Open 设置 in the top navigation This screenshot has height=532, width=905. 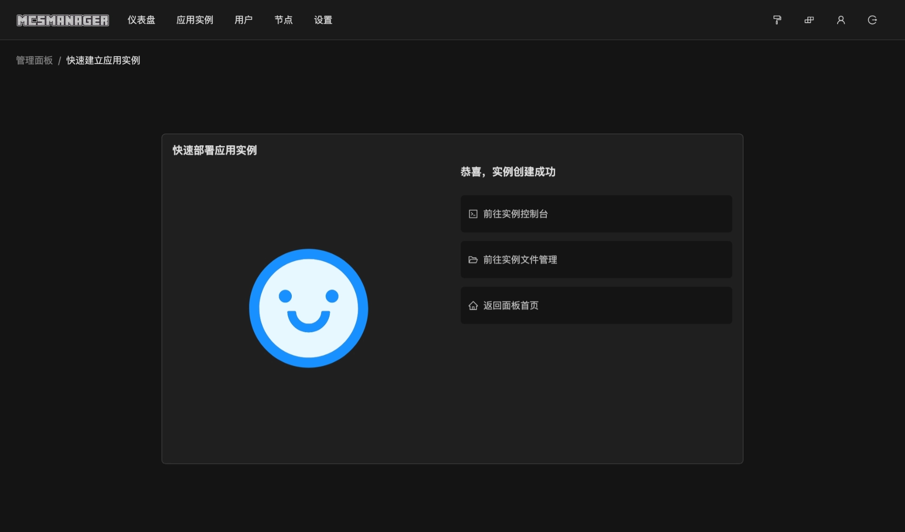(x=323, y=20)
